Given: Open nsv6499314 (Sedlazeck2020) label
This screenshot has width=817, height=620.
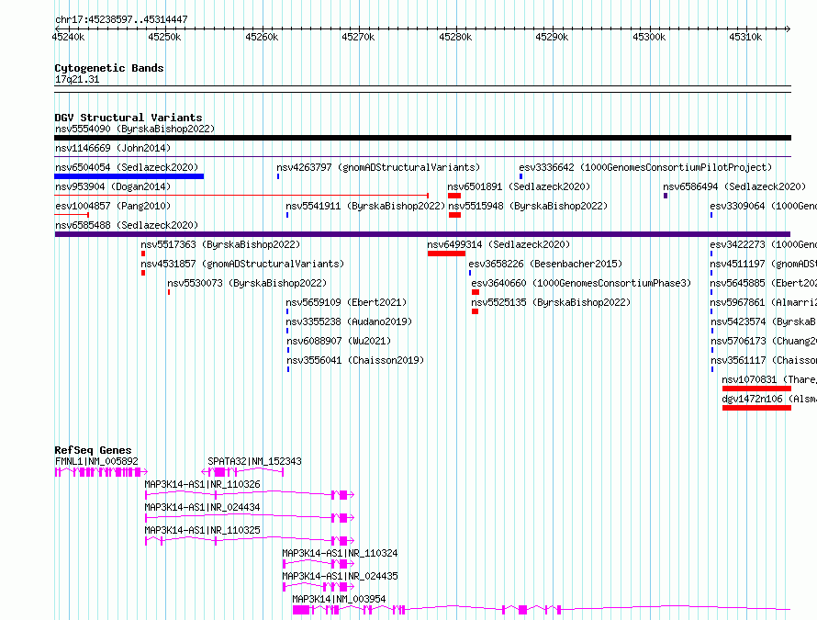Looking at the screenshot, I should [x=498, y=244].
